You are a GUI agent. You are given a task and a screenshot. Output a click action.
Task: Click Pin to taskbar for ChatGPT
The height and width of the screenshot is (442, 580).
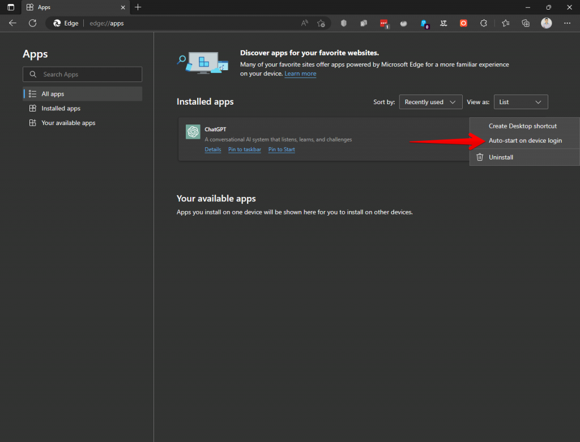click(x=245, y=149)
